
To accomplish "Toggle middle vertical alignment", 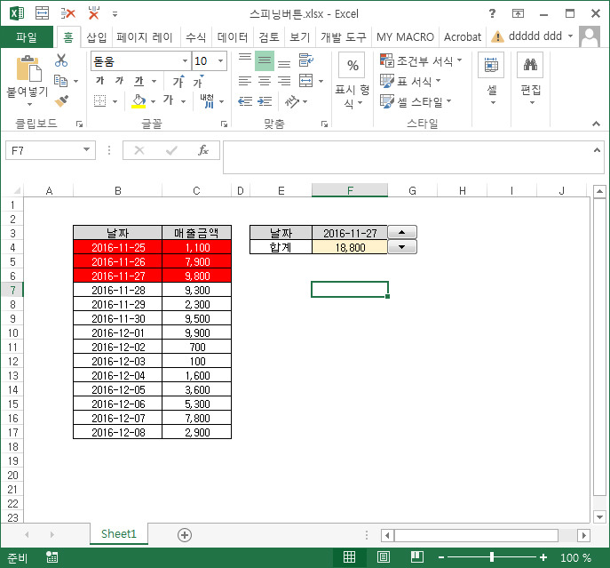I will pyautogui.click(x=265, y=60).
